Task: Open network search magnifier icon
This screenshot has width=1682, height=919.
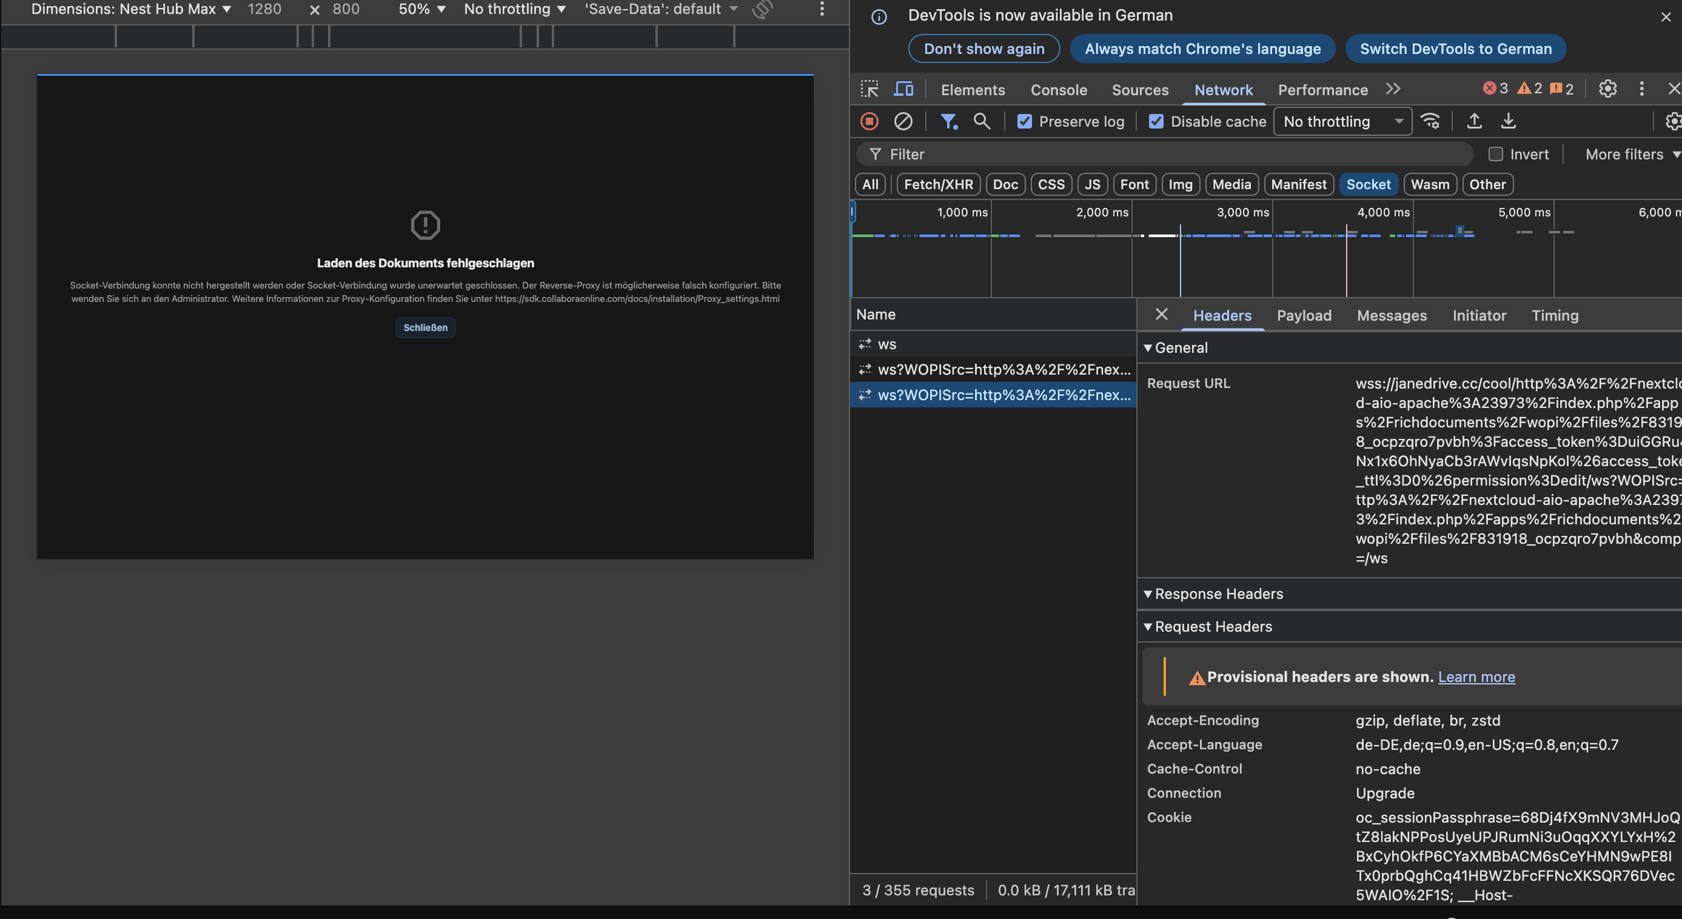Action: click(x=982, y=121)
